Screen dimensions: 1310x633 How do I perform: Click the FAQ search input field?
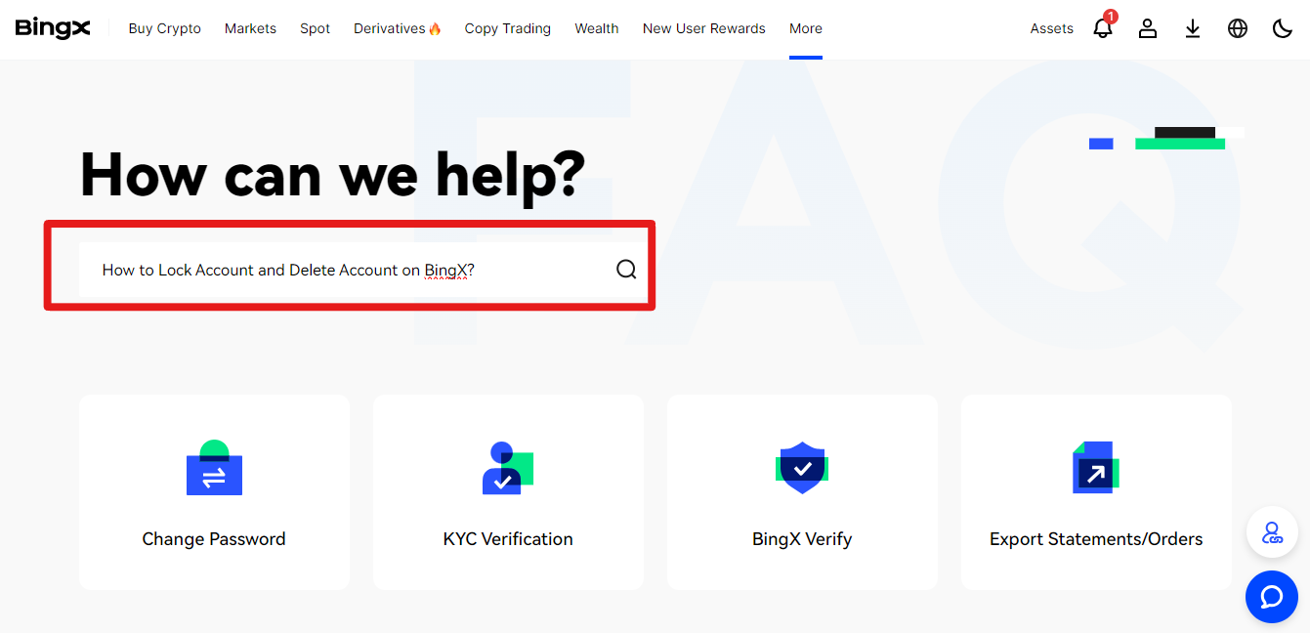click(x=363, y=270)
